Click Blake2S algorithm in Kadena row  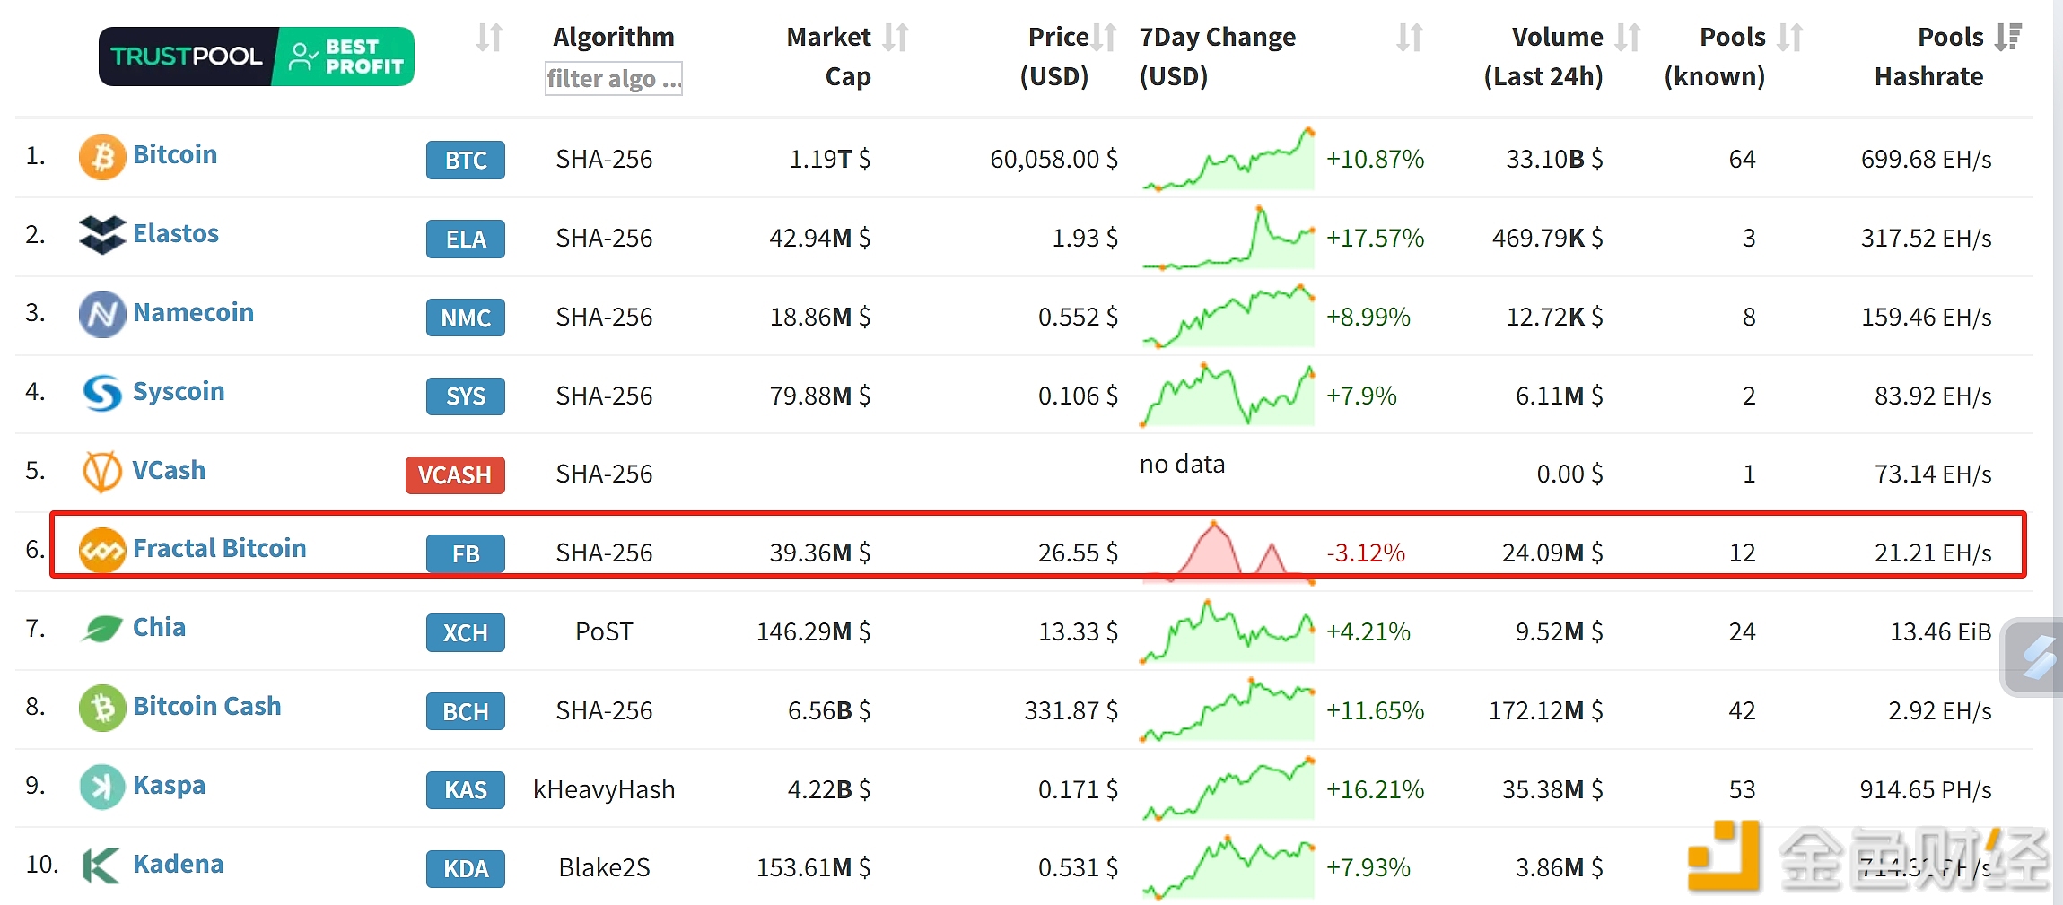604,867
